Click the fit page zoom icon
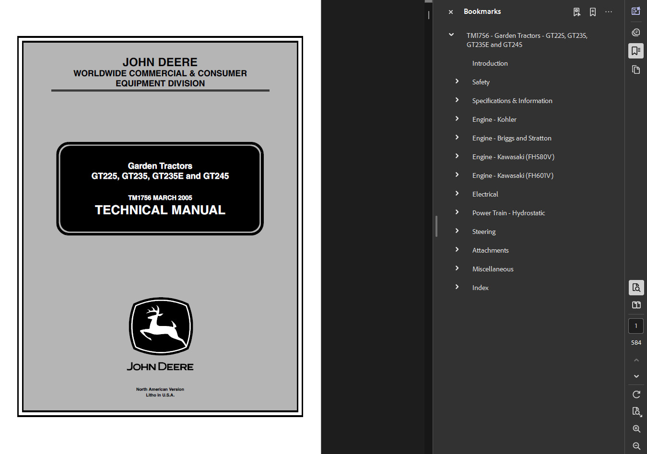 [636, 412]
